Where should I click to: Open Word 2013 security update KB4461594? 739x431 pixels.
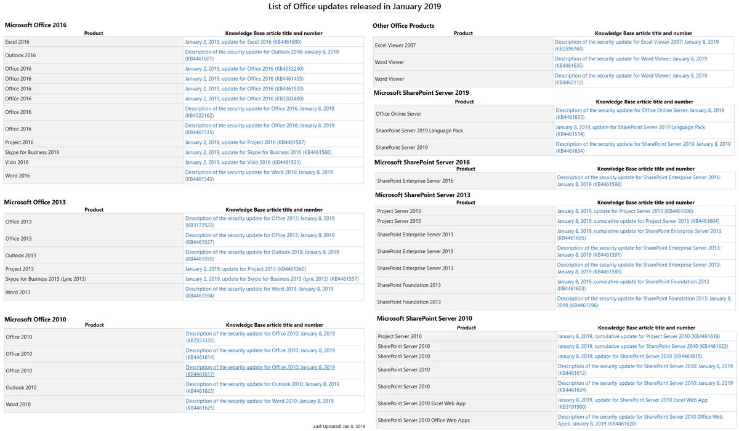pyautogui.click(x=259, y=292)
